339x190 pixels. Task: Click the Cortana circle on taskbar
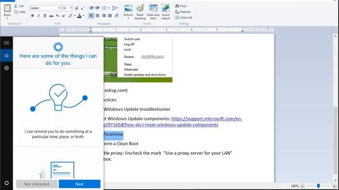click(x=6, y=183)
